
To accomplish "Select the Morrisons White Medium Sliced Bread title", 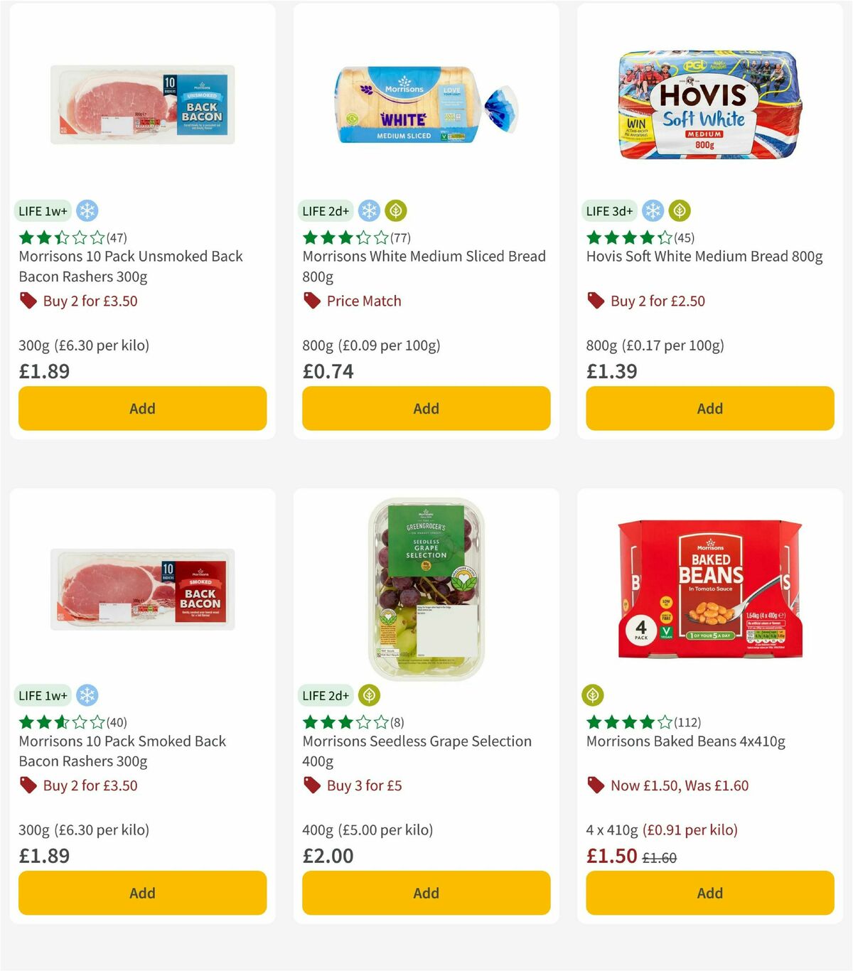I will click(424, 266).
